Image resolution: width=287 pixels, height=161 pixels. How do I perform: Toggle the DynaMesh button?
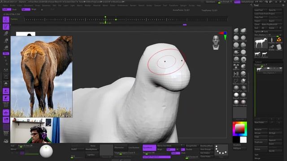point(149,148)
